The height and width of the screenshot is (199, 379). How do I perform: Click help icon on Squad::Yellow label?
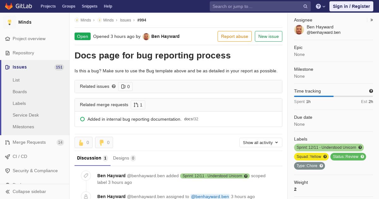(325, 157)
